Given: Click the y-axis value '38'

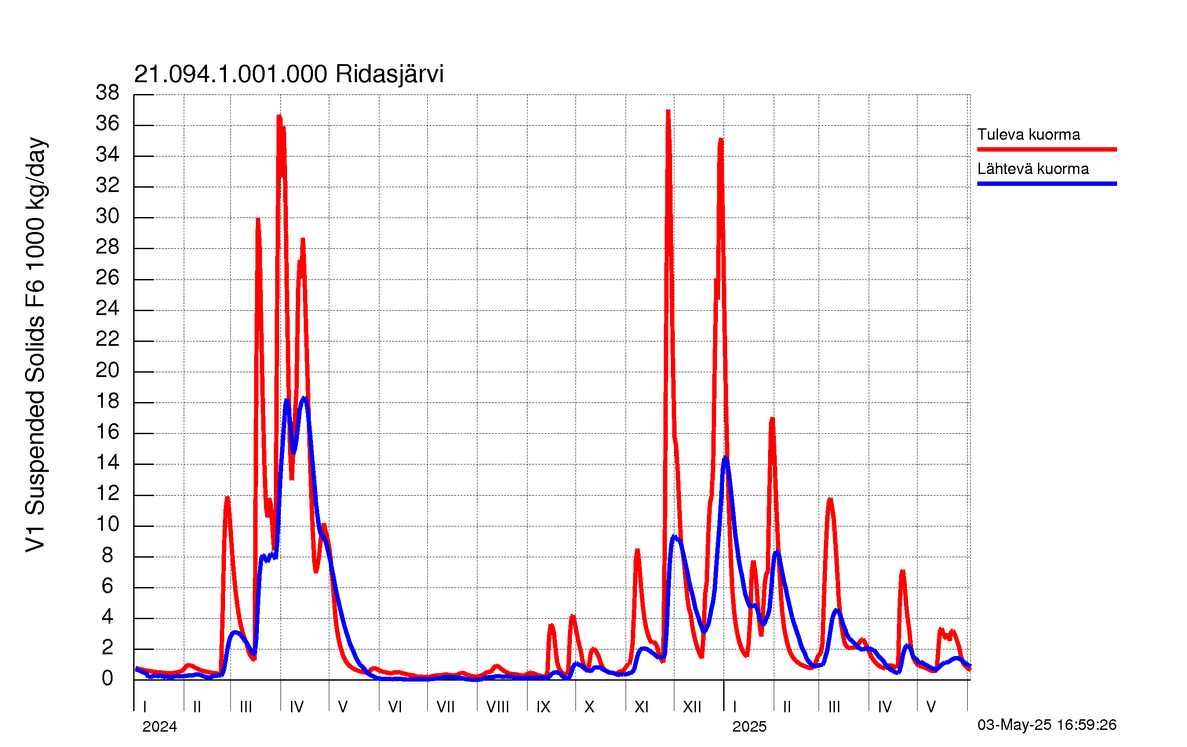Looking at the screenshot, I should pyautogui.click(x=107, y=93).
